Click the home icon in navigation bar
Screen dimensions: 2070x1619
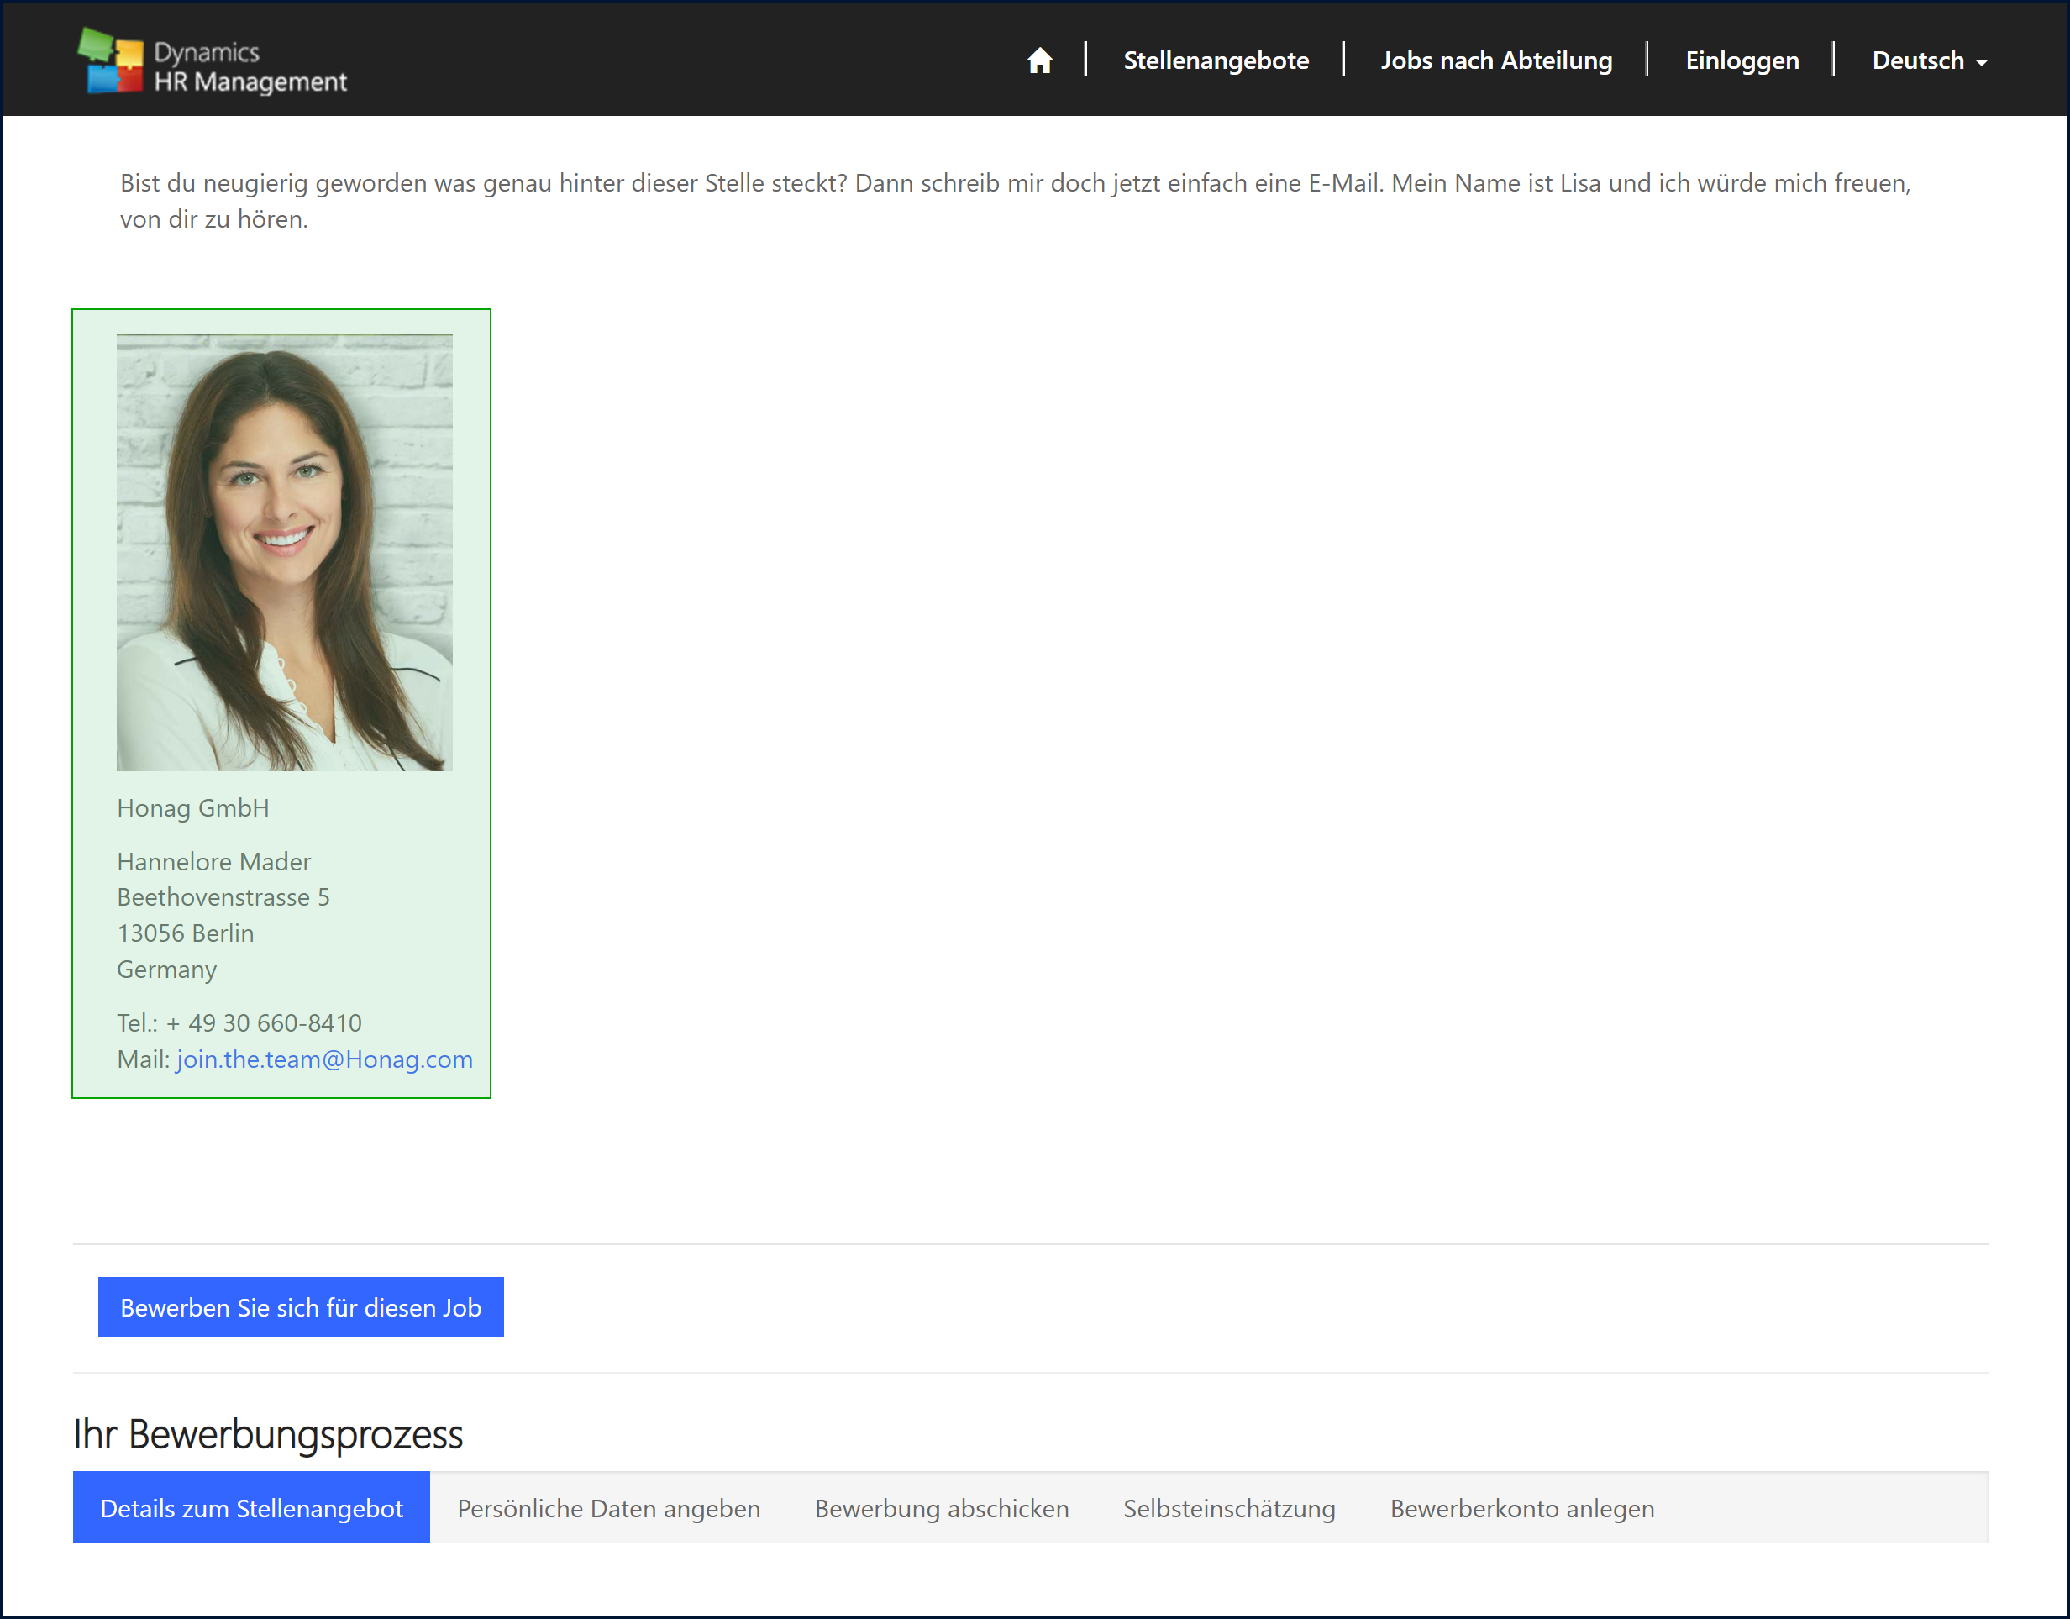point(1039,60)
